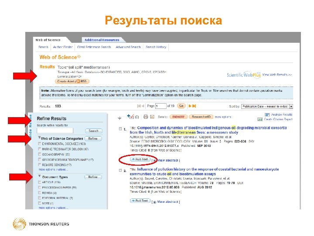Select result 1 checkbox
The height and width of the screenshot is (236, 314).
(x=120, y=129)
